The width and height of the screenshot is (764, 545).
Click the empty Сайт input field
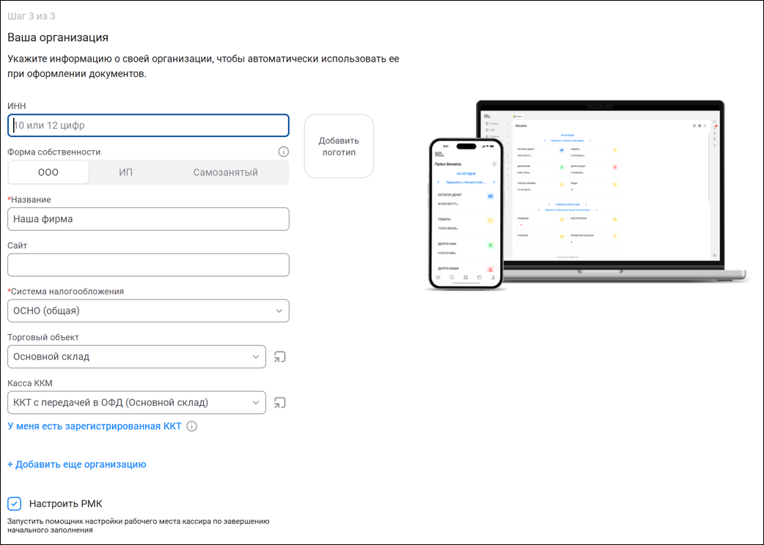149,264
